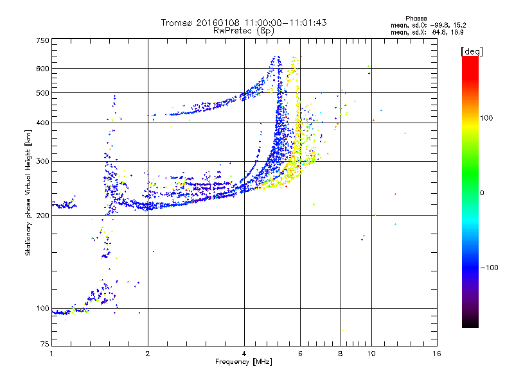This screenshot has width=514, height=385.
Task: Click the x-axis tick label '10'
Action: pyautogui.click(x=371, y=354)
